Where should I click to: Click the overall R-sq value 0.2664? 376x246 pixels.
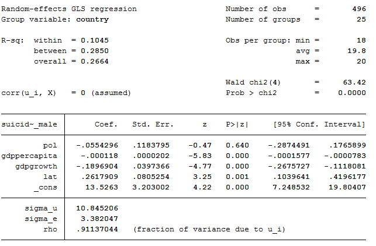coord(95,61)
